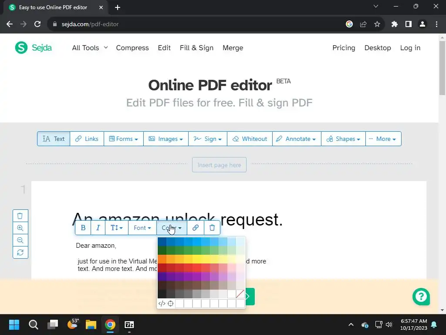Toggle italic formatting on the text

tap(98, 228)
